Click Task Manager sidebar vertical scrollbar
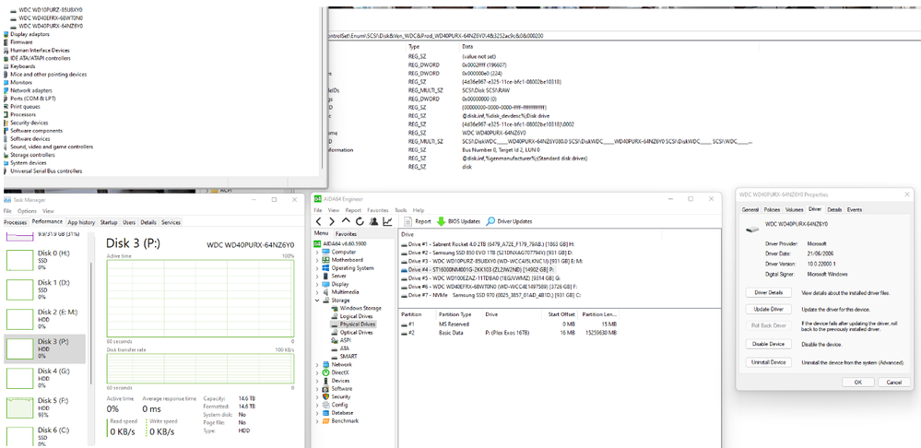921x448 pixels. 91,323
